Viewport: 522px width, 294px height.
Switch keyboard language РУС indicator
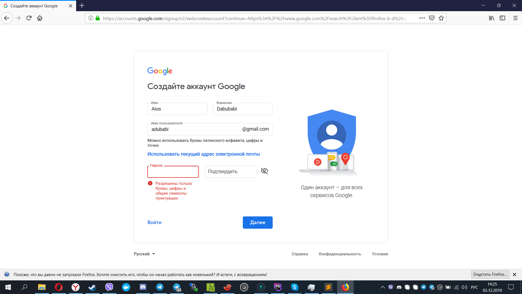point(474,287)
